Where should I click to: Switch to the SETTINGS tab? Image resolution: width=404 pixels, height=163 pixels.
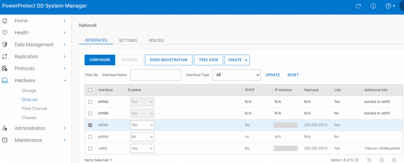[x=128, y=41]
